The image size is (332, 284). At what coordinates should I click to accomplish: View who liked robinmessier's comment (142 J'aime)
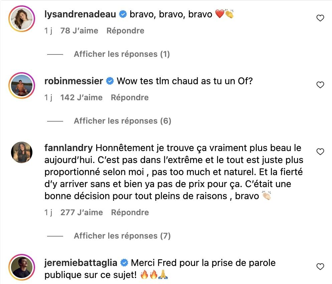click(81, 98)
